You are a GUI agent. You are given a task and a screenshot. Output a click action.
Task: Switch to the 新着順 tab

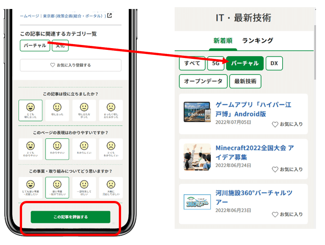pyautogui.click(x=223, y=40)
